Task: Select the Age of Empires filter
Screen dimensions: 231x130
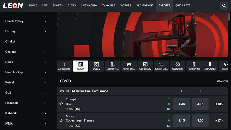Action: click(129, 66)
